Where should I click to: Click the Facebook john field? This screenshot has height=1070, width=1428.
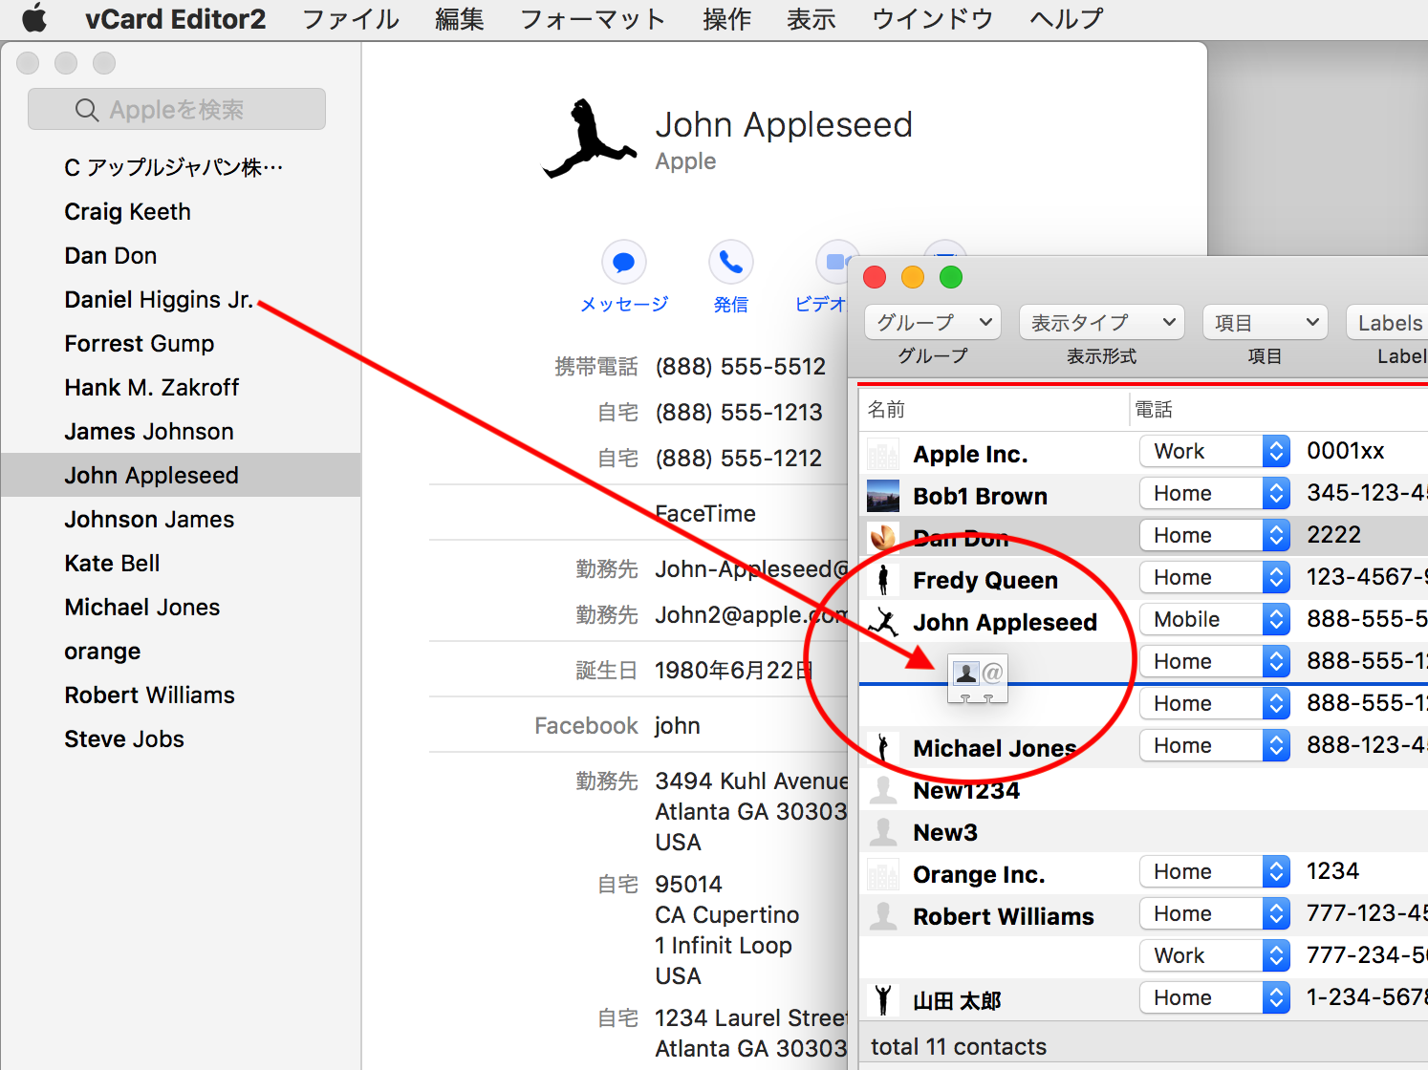click(677, 726)
